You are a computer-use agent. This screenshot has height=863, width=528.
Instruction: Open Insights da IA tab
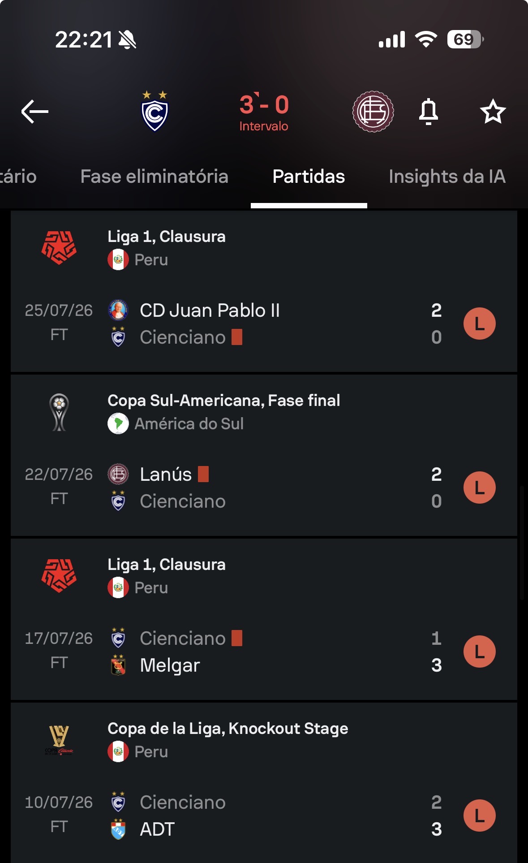tap(447, 177)
